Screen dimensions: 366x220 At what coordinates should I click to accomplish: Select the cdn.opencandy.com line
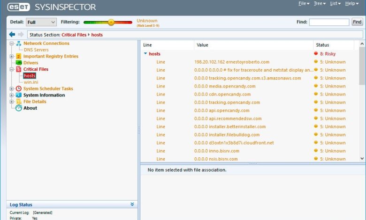click(250, 94)
